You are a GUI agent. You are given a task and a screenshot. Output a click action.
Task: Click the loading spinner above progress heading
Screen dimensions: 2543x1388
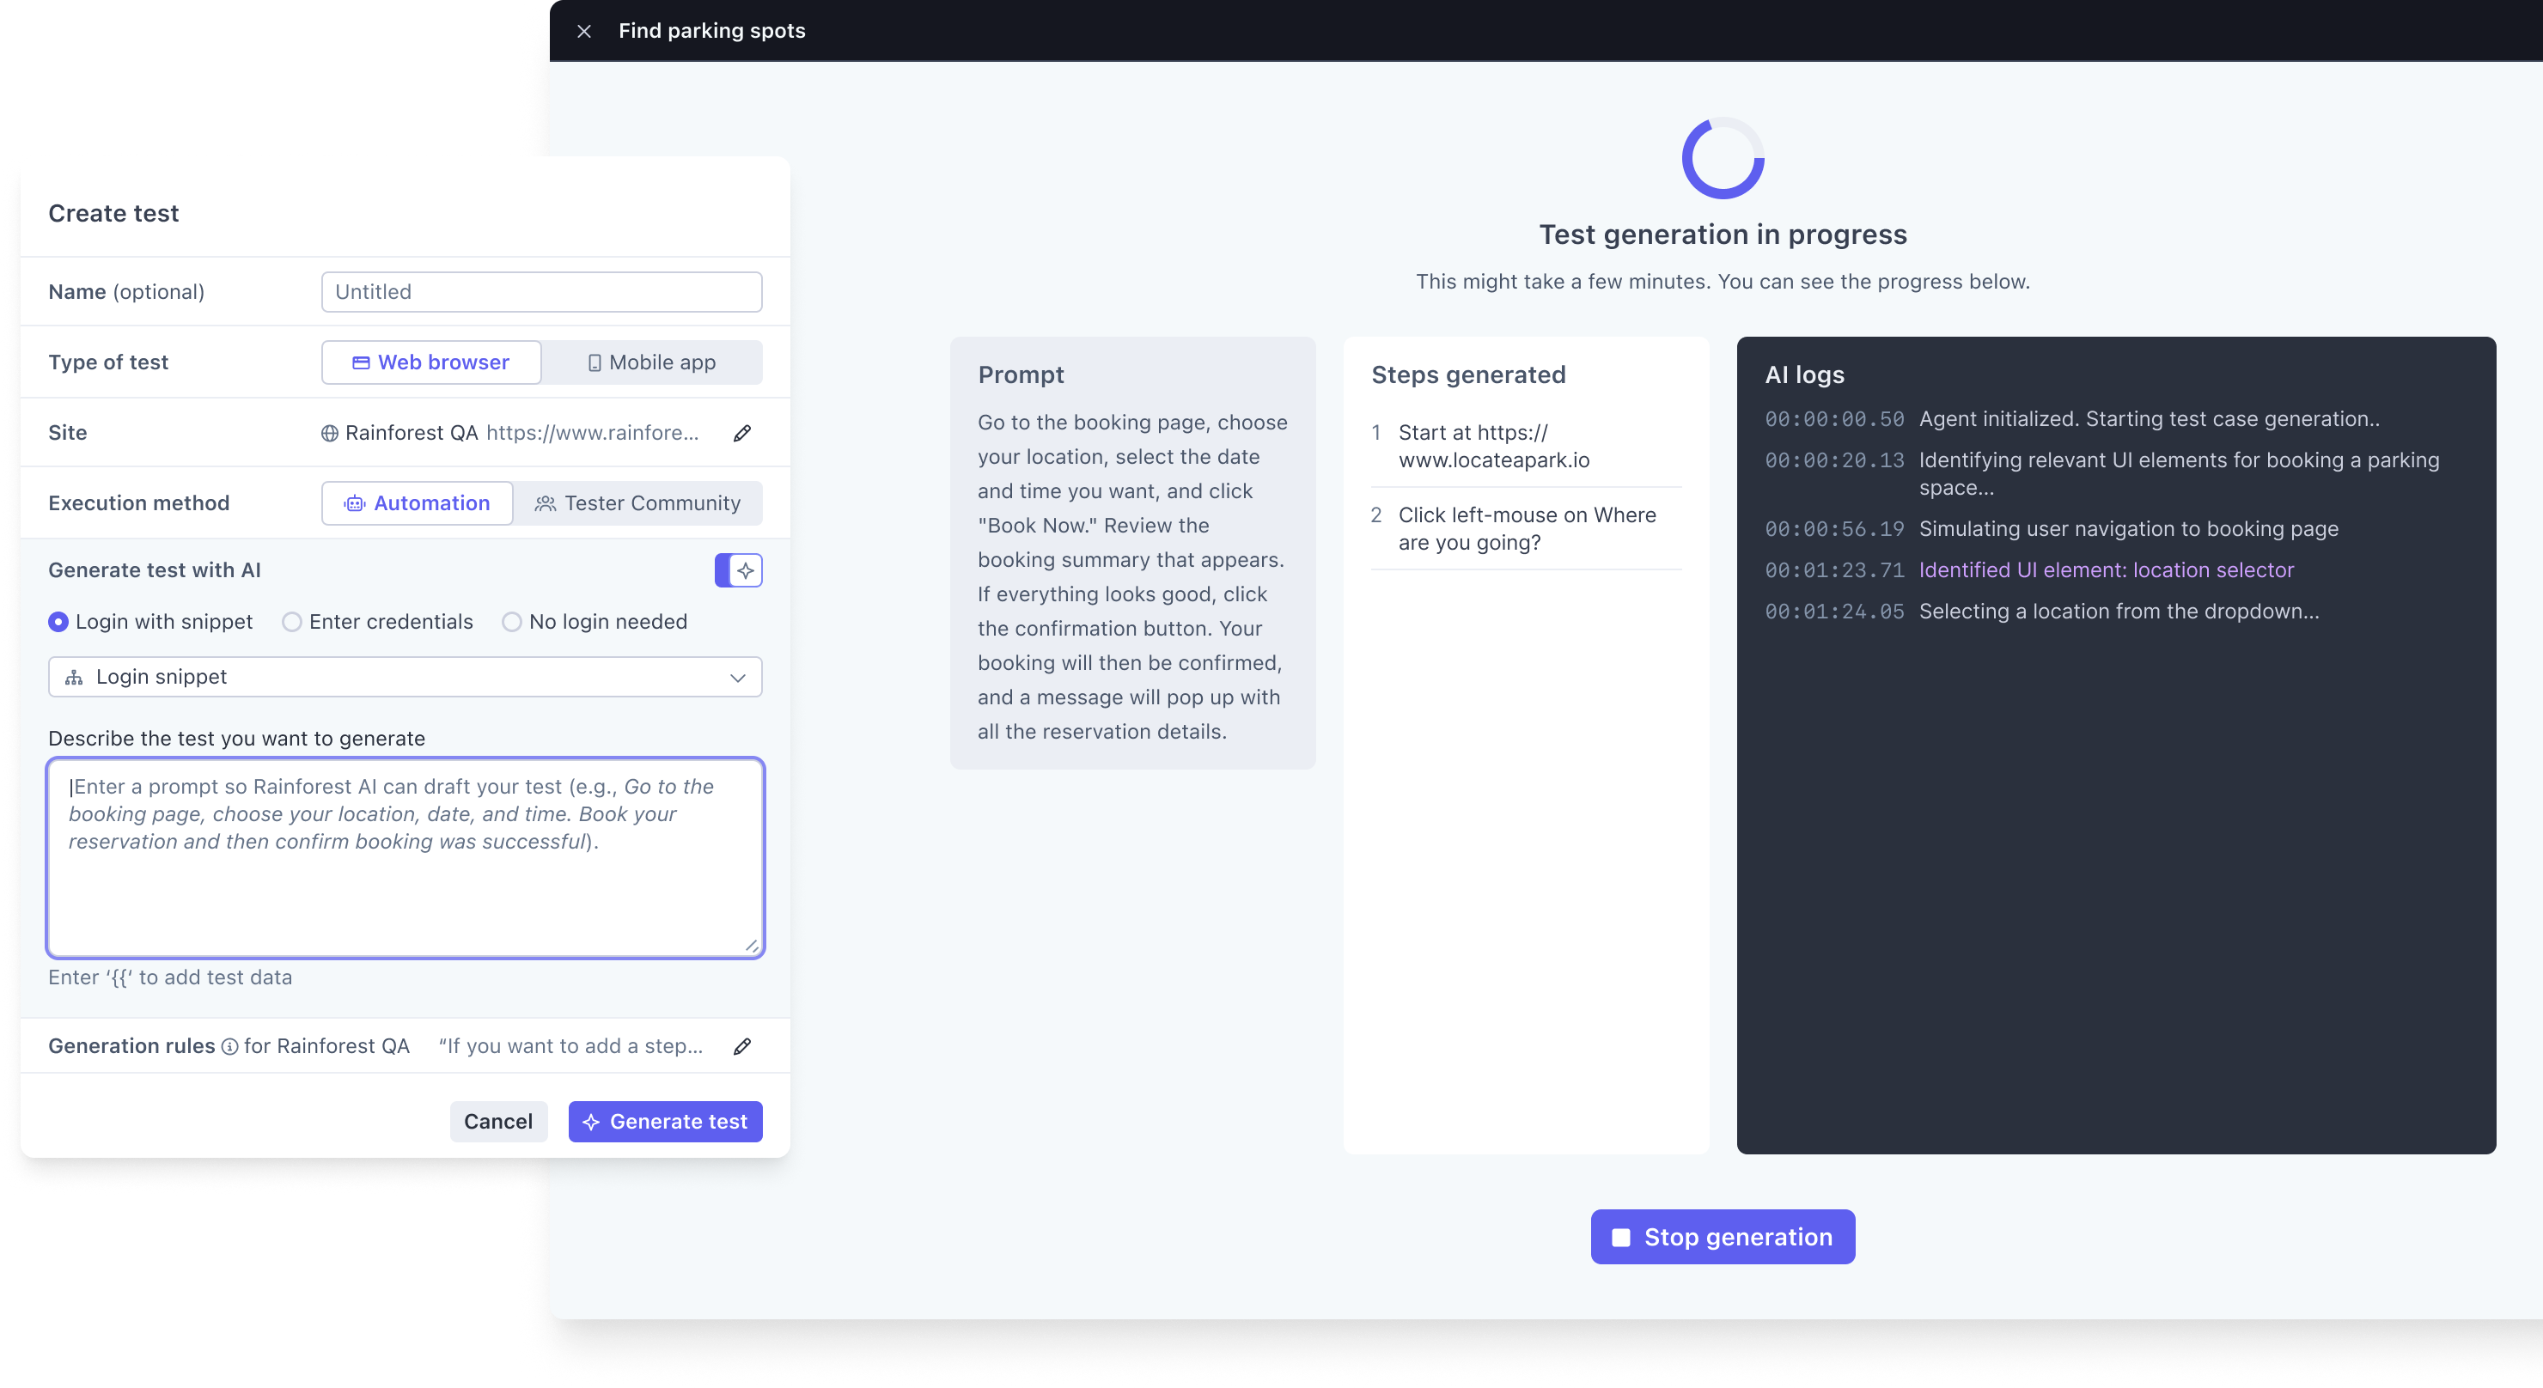tap(1723, 159)
